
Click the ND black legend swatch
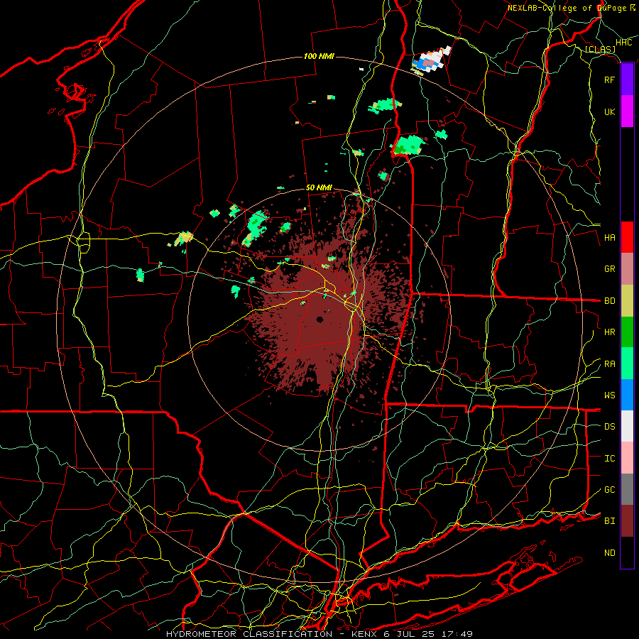coord(627,552)
